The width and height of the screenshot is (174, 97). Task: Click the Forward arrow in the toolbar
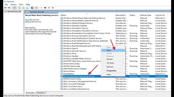(9, 8)
